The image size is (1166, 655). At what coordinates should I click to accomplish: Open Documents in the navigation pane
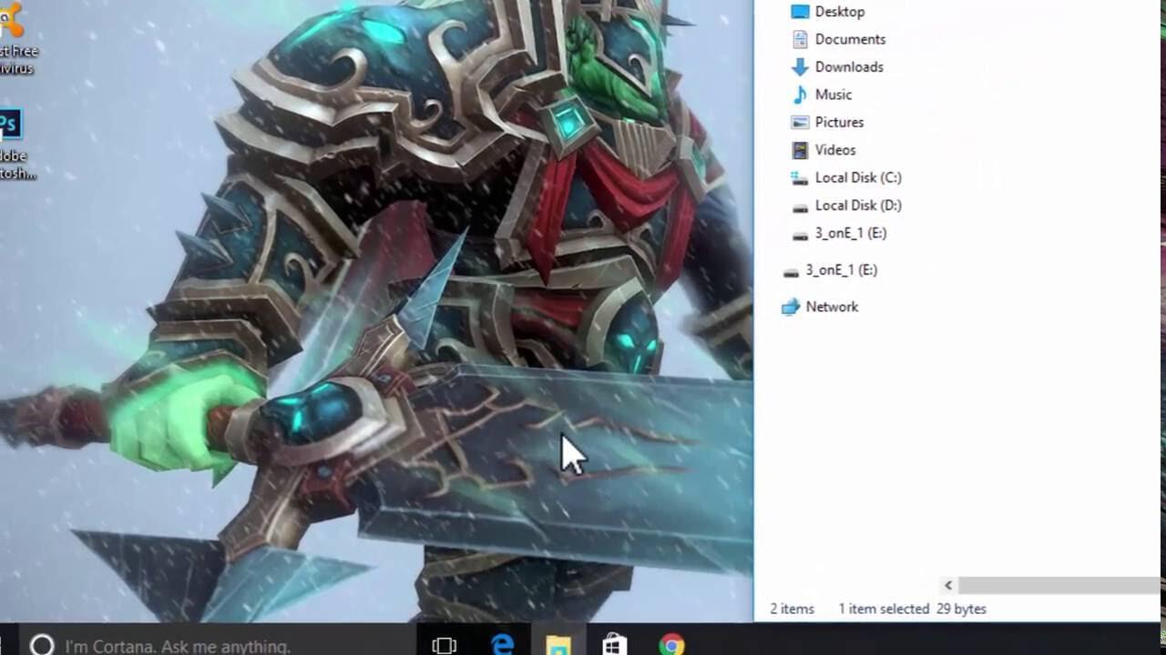pos(849,39)
